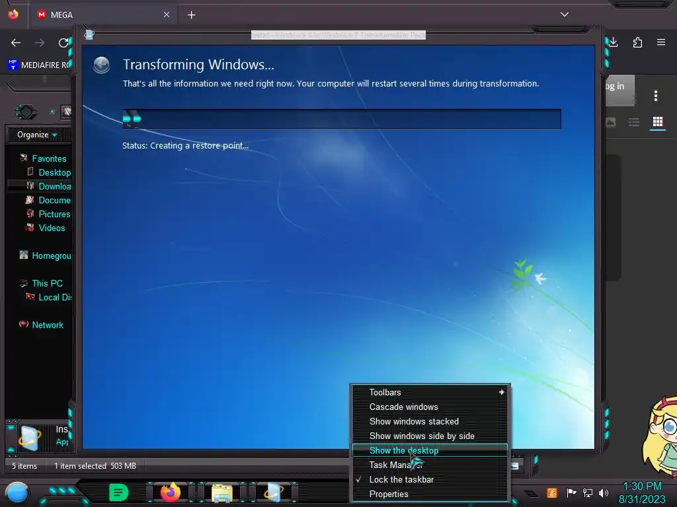
Task: Click the Firefox logo icon in title bar
Action: point(13,15)
